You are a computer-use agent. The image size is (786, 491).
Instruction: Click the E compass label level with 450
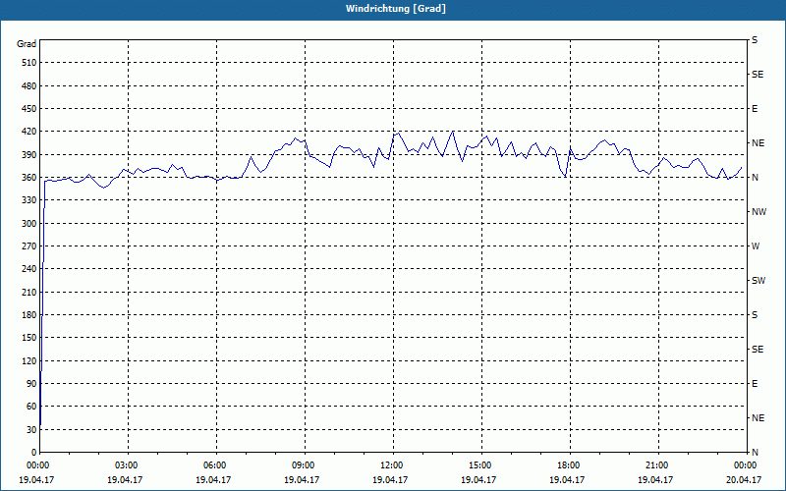point(755,109)
